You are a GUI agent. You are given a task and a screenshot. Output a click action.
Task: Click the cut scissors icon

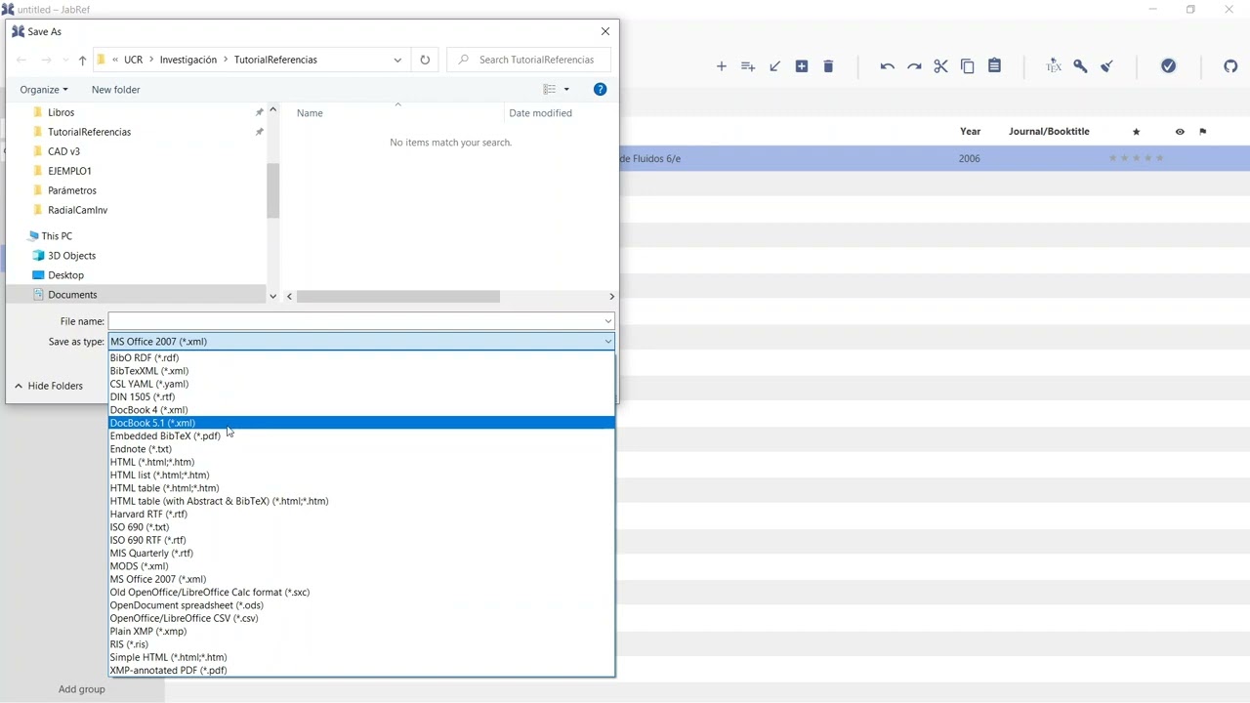pos(940,66)
